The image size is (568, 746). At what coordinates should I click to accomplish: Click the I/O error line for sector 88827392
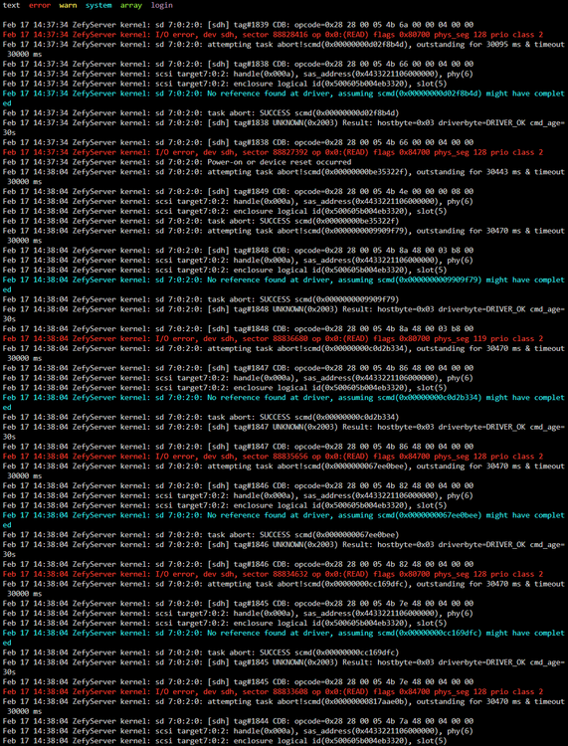[273, 152]
